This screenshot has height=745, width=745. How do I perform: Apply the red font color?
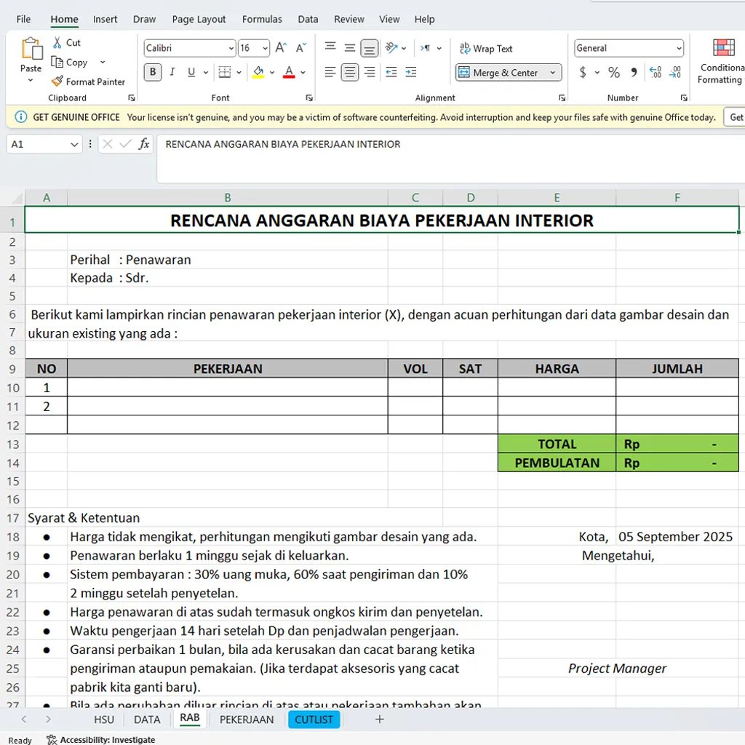pyautogui.click(x=289, y=72)
